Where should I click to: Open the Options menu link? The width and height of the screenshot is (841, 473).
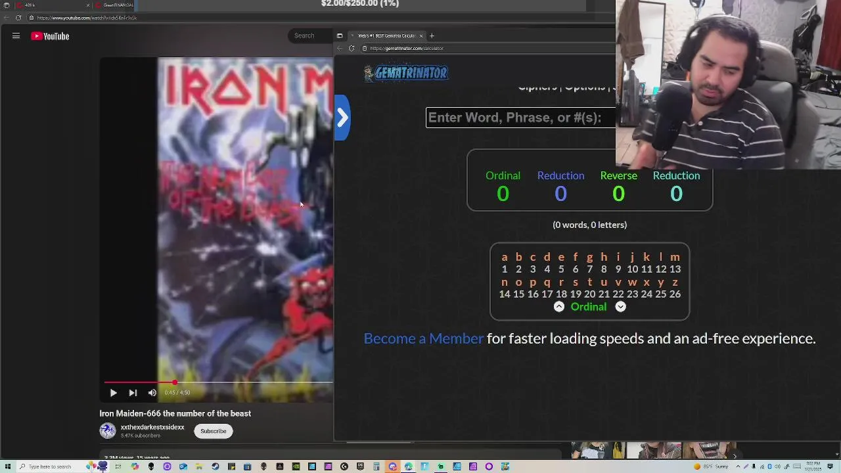585,87
